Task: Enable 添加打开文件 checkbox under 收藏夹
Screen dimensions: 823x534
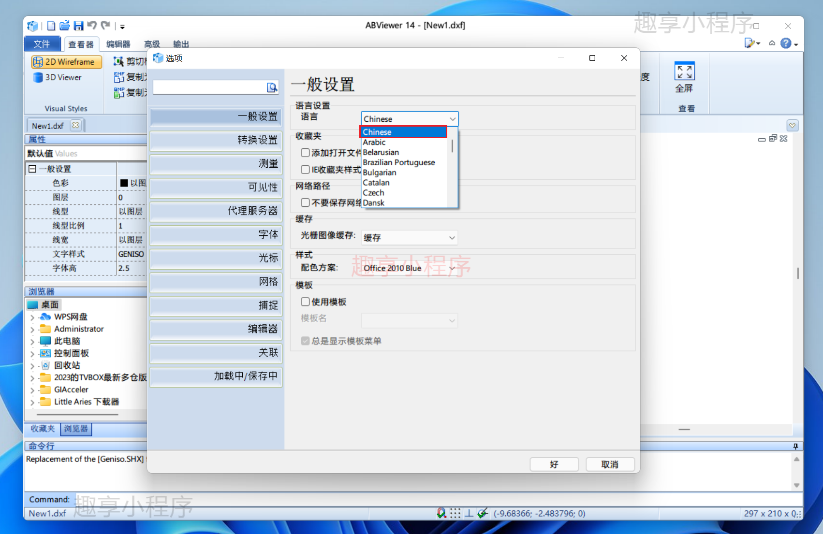Action: tap(305, 153)
